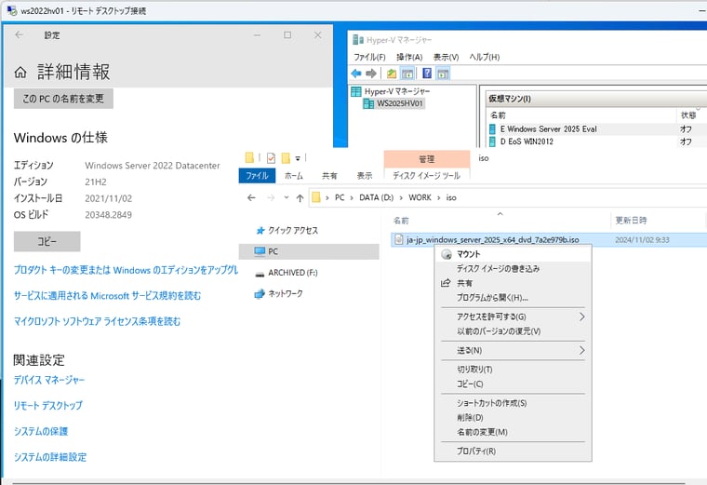
Task: Click the back arrow in Hyper-V Manager toolbar
Action: coord(355,74)
